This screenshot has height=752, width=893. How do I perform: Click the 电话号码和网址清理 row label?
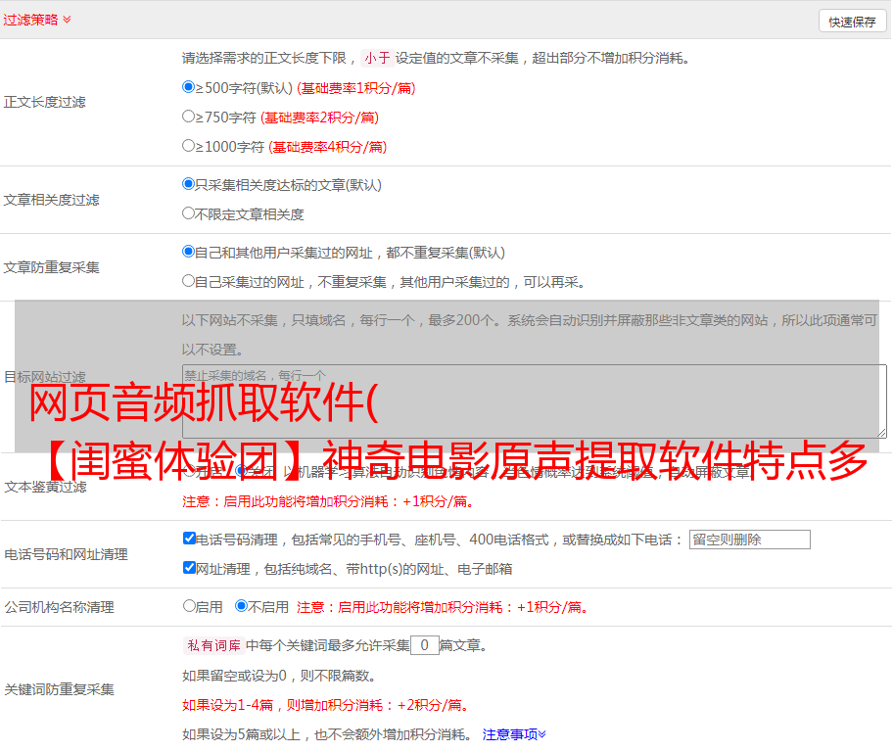(66, 554)
